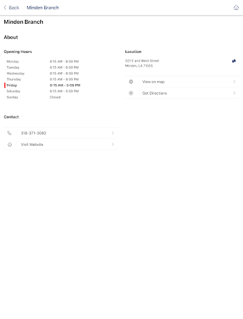Click the street address line
Viewport: 243px width, 319px height.
[142, 61]
